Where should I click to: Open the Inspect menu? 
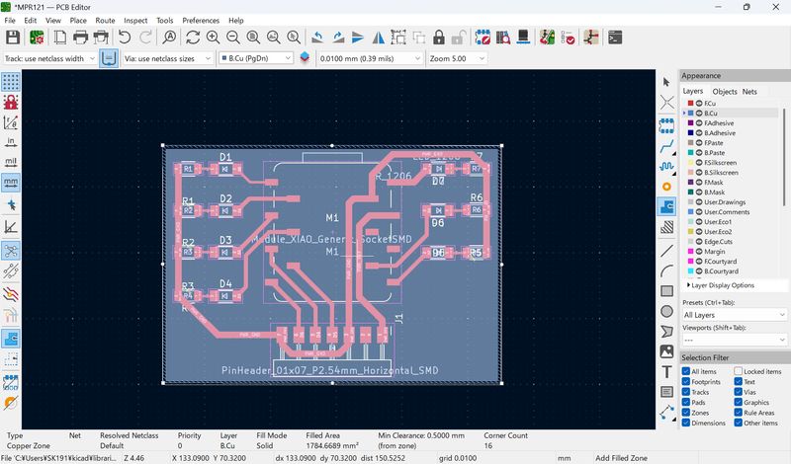click(135, 20)
